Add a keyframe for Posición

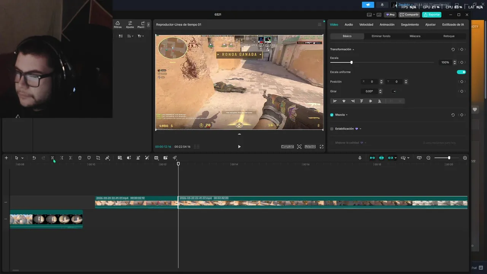click(x=462, y=82)
